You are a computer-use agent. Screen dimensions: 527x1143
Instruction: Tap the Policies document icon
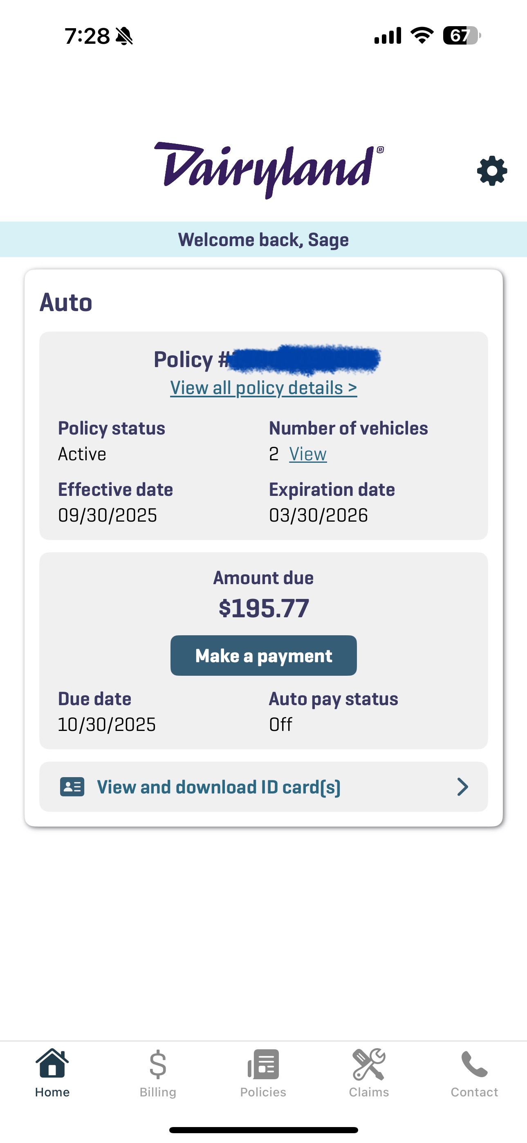tap(263, 1064)
